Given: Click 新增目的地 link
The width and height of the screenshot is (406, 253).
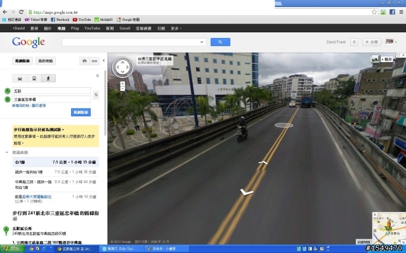Looking at the screenshot, I should [x=21, y=106].
